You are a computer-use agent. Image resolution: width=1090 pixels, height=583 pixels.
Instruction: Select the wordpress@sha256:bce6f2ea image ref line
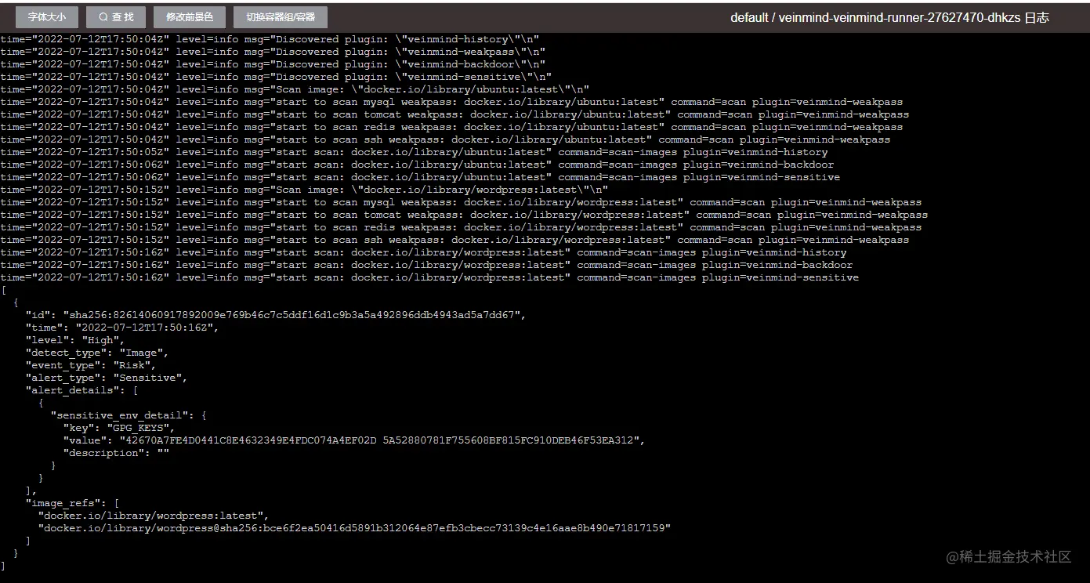354,528
